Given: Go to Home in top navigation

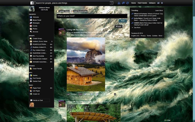Looking at the screenshot, I should (x=134, y=3).
